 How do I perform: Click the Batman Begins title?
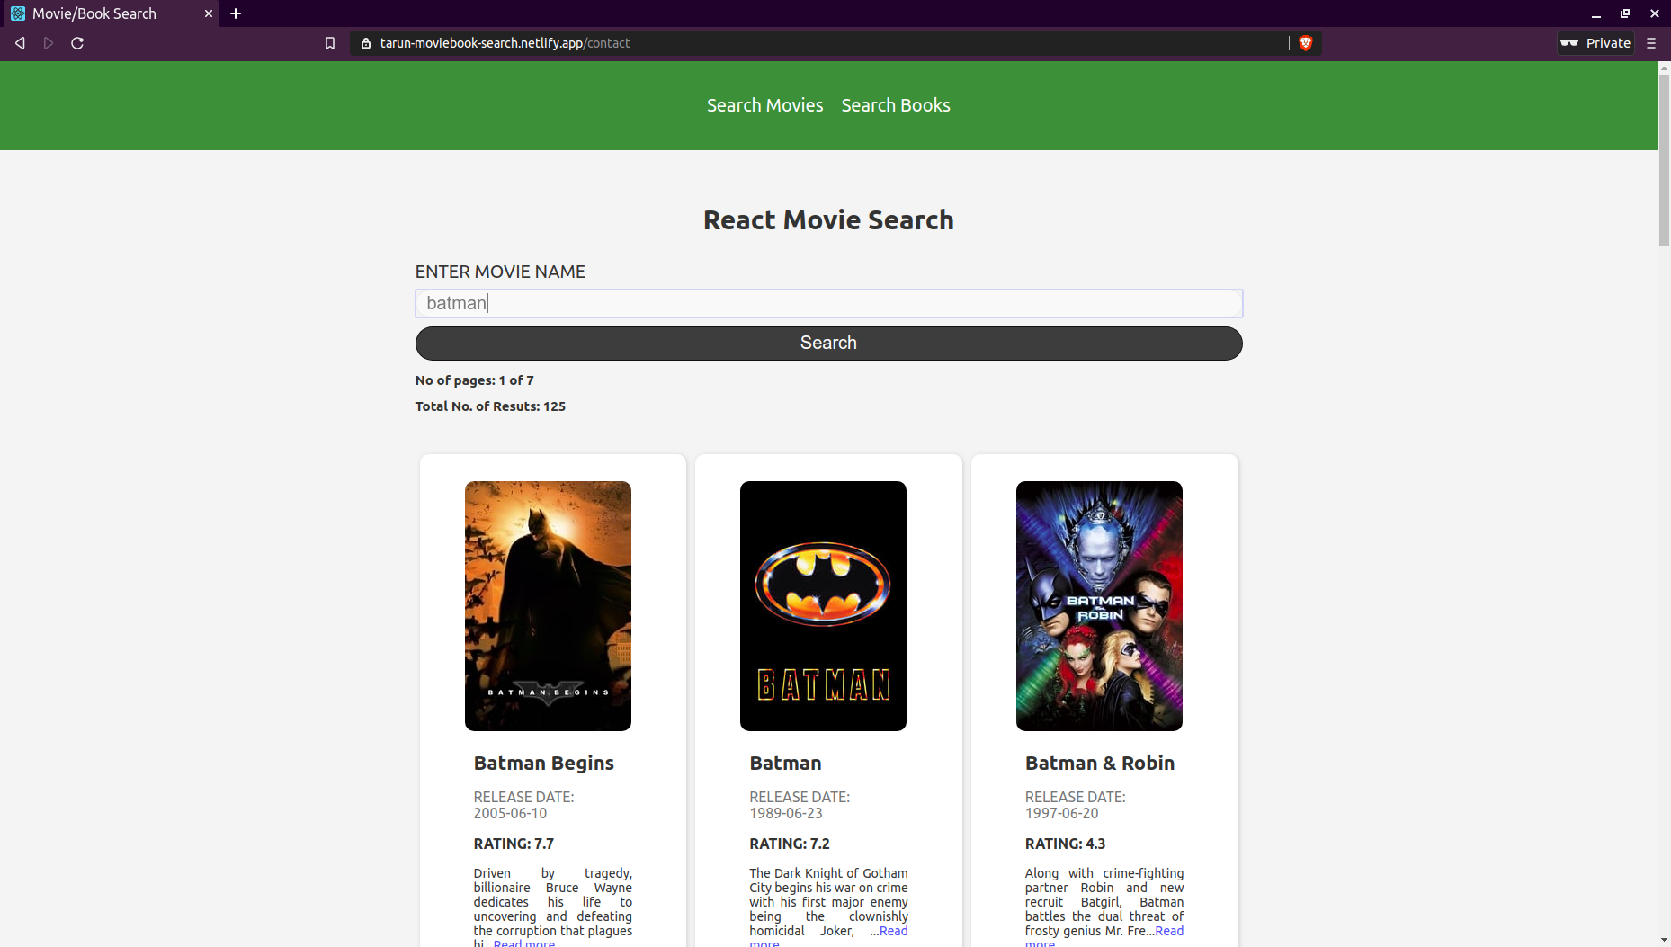[543, 763]
